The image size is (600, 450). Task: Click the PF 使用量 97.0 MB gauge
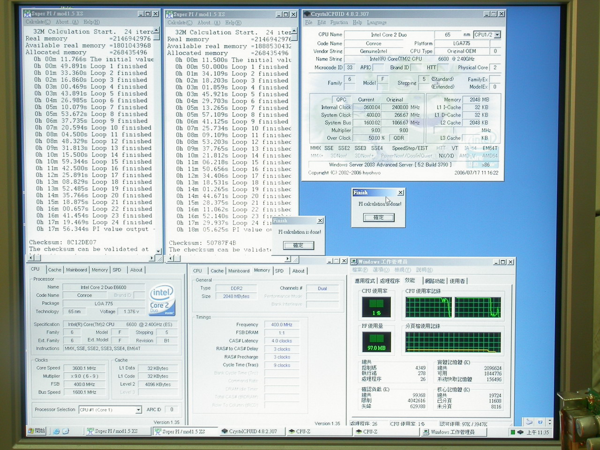point(376,342)
